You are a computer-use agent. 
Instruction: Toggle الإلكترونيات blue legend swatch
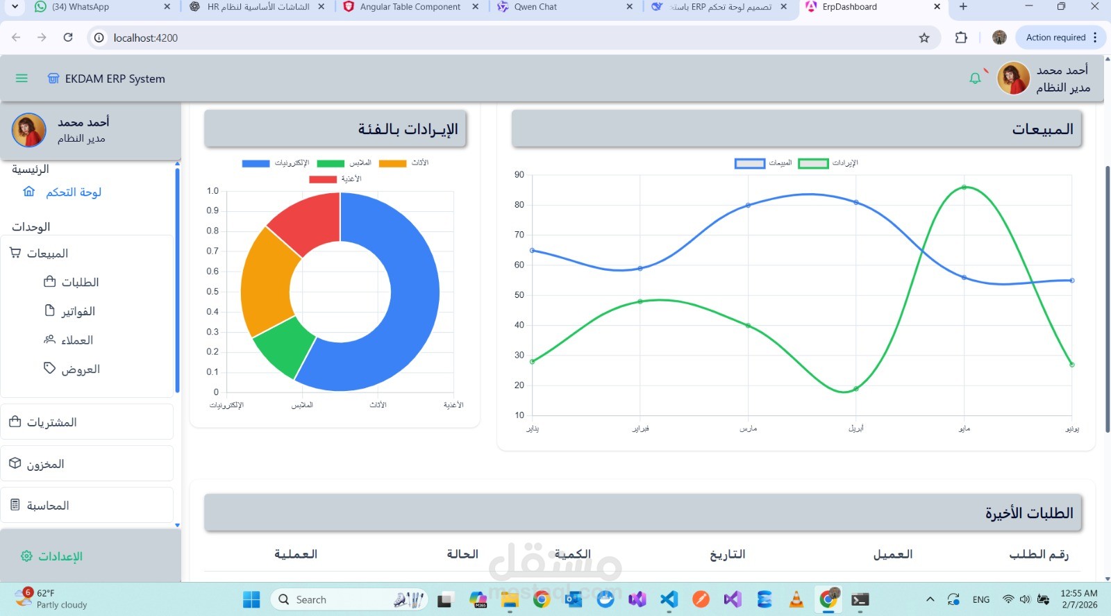pos(256,164)
